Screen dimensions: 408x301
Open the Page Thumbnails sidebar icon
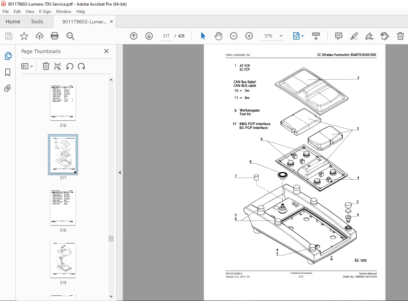click(x=8, y=56)
